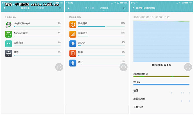Tap floating assist button on software power screen
Screen dimensions: 194x115
pos(59,67)
